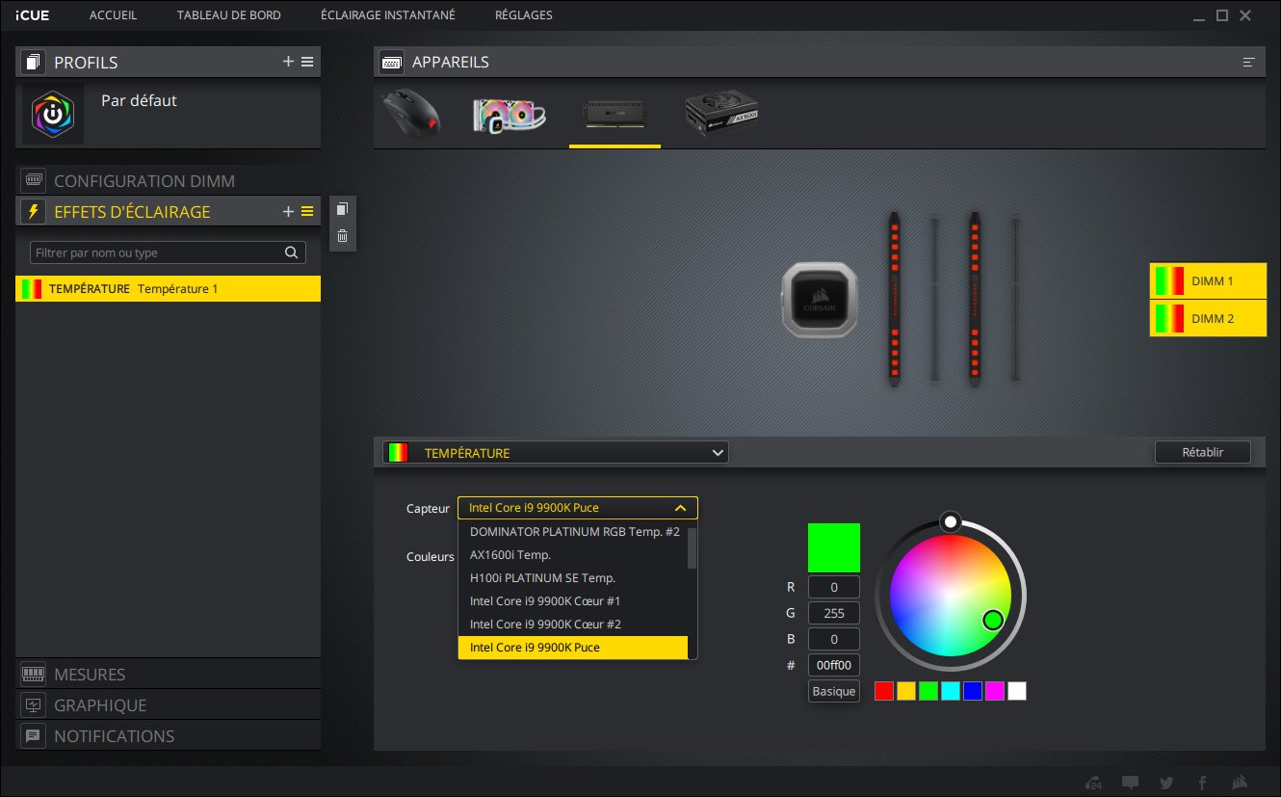The height and width of the screenshot is (797, 1281).
Task: Click the Notifications section icon
Action: (x=34, y=736)
